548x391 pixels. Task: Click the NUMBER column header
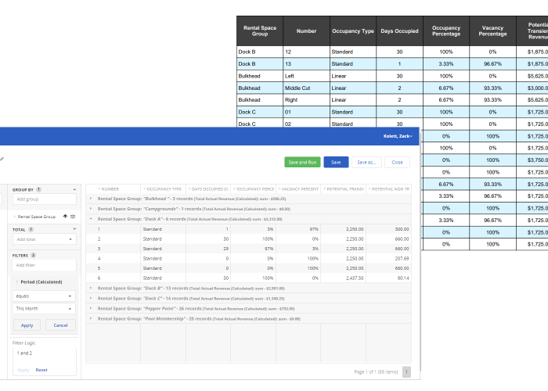pyautogui.click(x=110, y=189)
